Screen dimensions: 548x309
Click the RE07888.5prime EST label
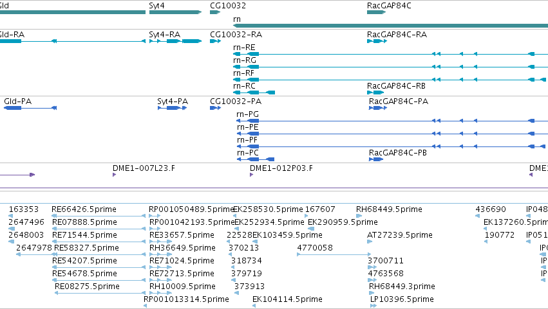[84, 222]
